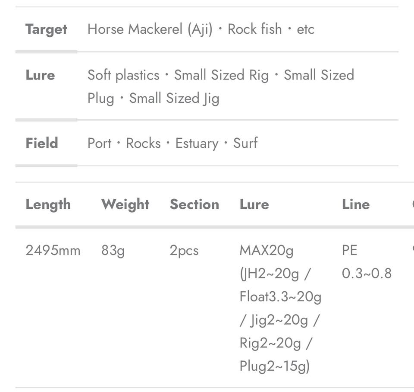This screenshot has width=414, height=392.
Task: Click the Horse Mackerel (Aji) text
Action: tap(150, 29)
